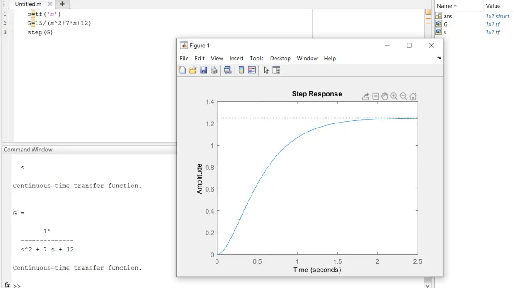The image size is (514, 288).
Task: Click the Open File folder icon
Action: (193, 70)
